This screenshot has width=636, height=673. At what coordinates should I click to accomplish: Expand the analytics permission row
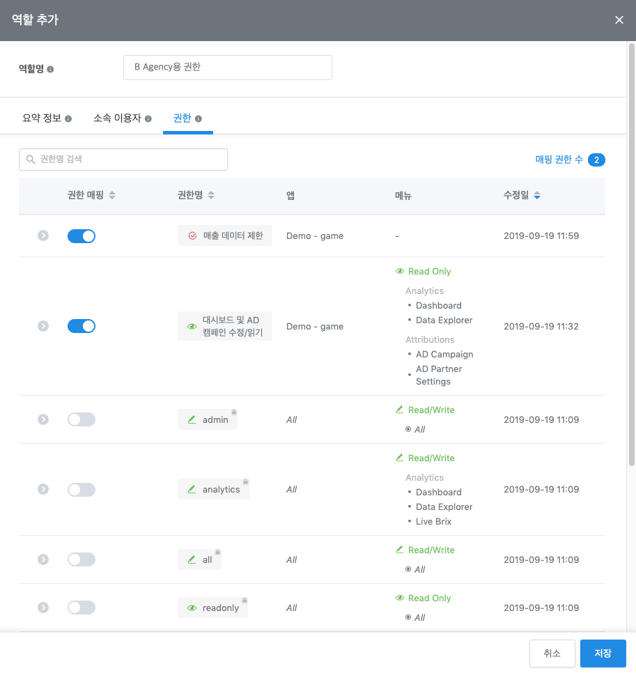[43, 490]
